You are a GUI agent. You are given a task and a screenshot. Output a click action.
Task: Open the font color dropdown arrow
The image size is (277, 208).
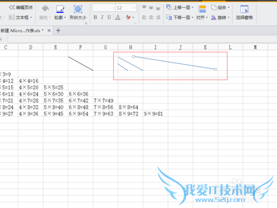coord(122,18)
